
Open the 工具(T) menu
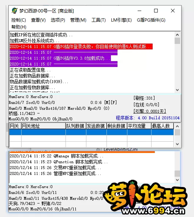pyautogui.click(x=98, y=20)
